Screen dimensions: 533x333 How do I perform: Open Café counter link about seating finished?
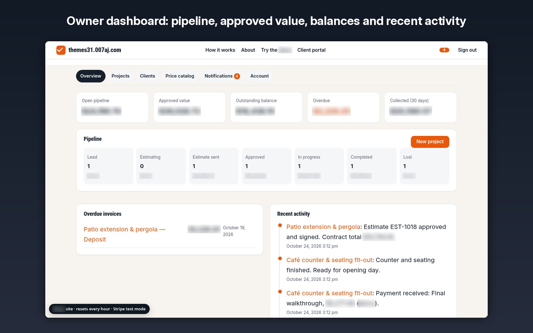(329, 260)
